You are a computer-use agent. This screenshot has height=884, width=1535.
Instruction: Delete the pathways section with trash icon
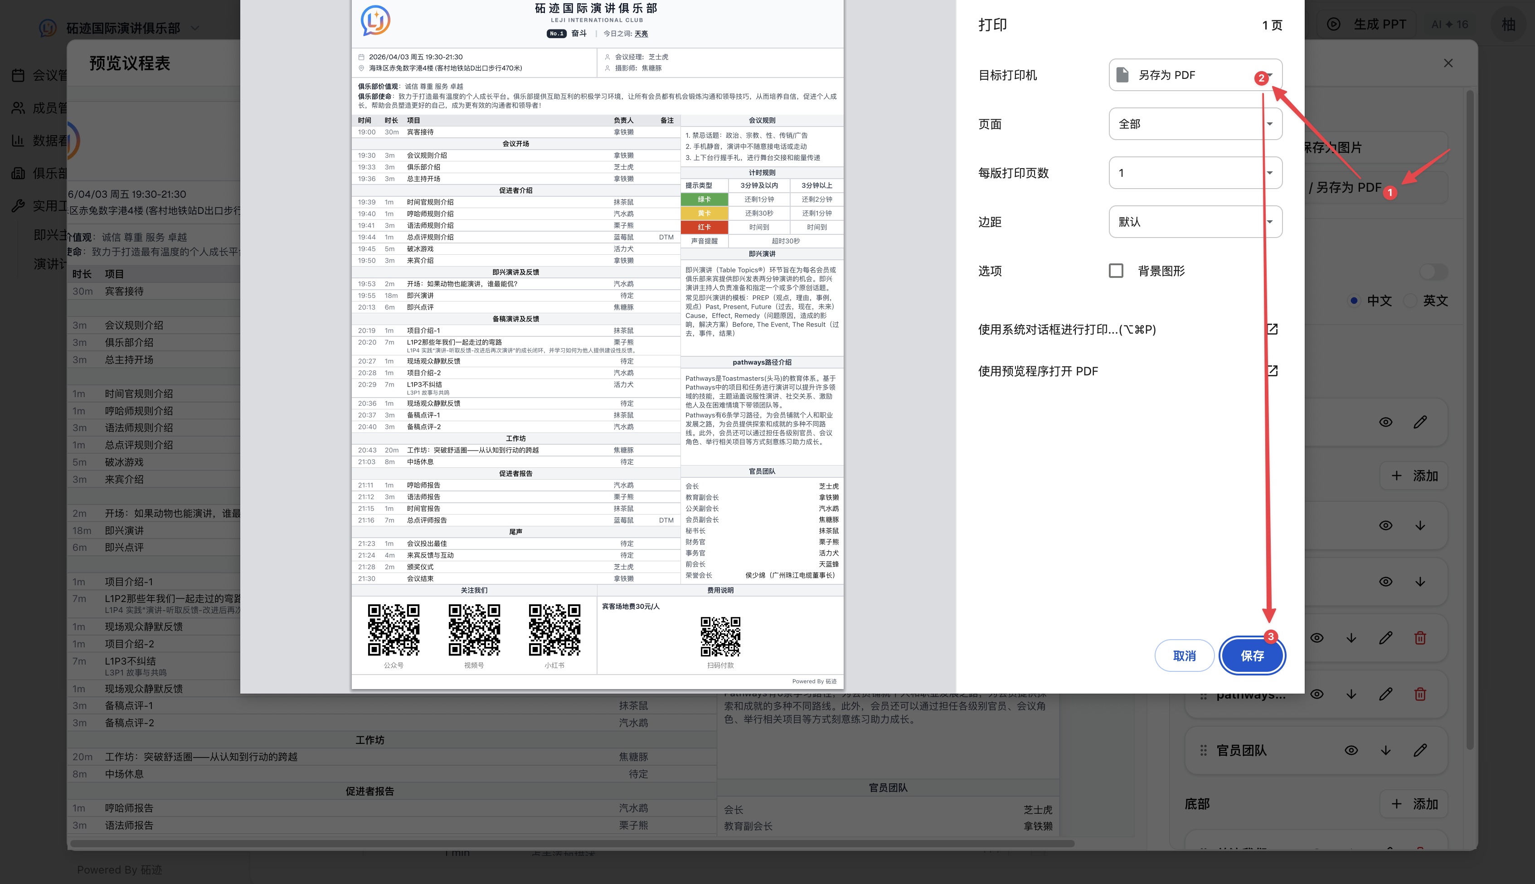[1420, 694]
